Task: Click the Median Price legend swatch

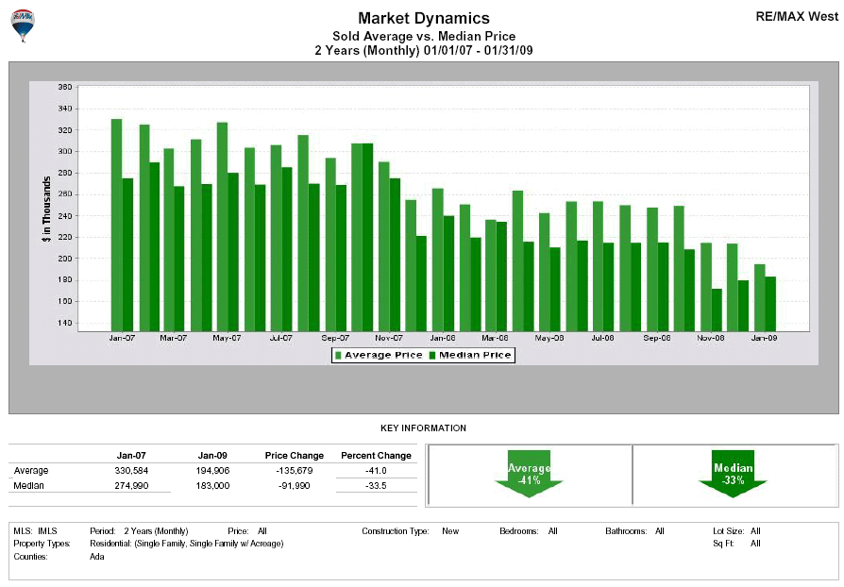Action: pyautogui.click(x=432, y=355)
